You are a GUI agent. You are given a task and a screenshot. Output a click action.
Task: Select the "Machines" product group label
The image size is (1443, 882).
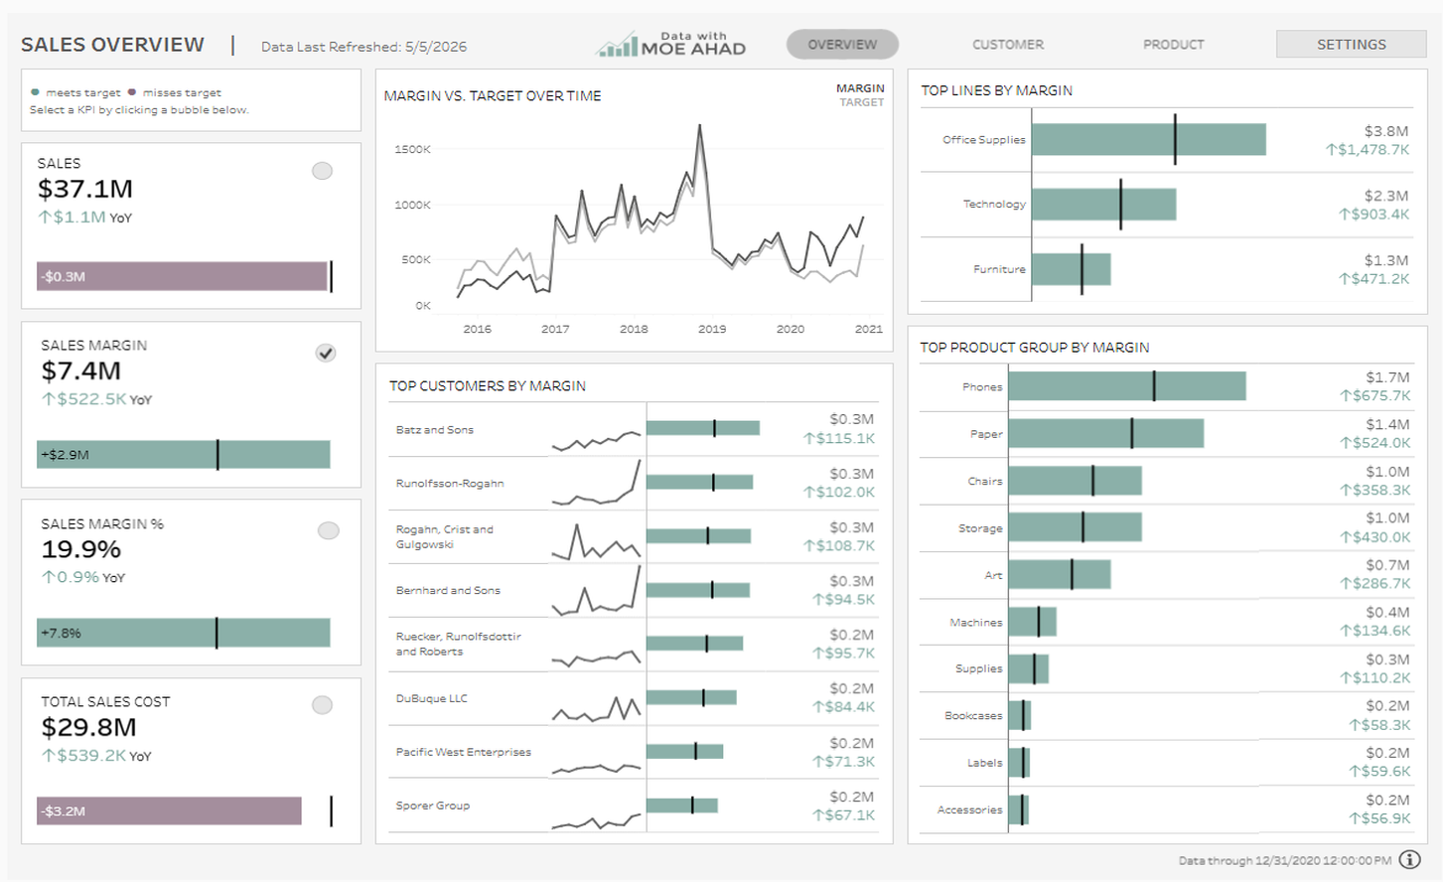click(x=976, y=623)
